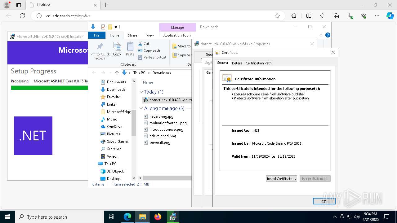Click the Explorer horizontal scrollbar
The width and height of the screenshot is (397, 223).
coord(167,178)
